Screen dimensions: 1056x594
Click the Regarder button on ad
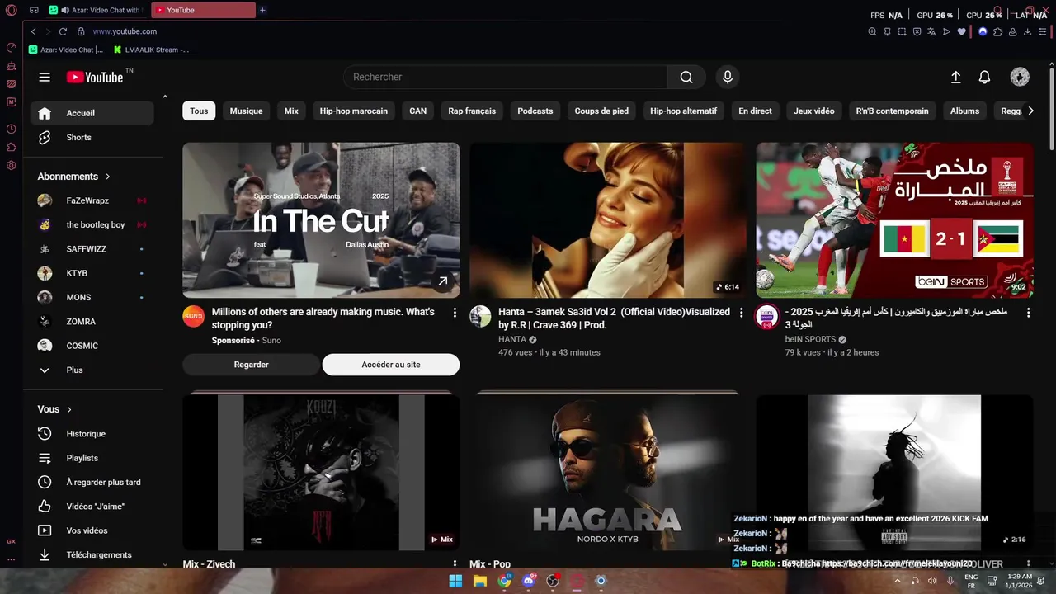click(251, 365)
